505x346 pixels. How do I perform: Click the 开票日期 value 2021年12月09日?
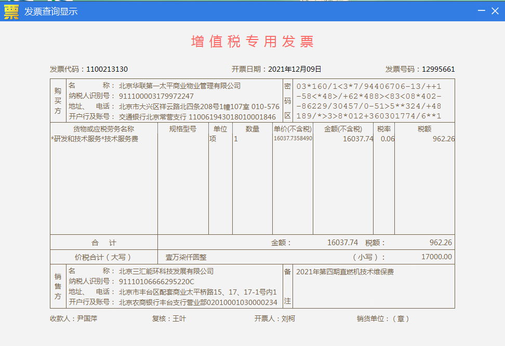[295, 69]
